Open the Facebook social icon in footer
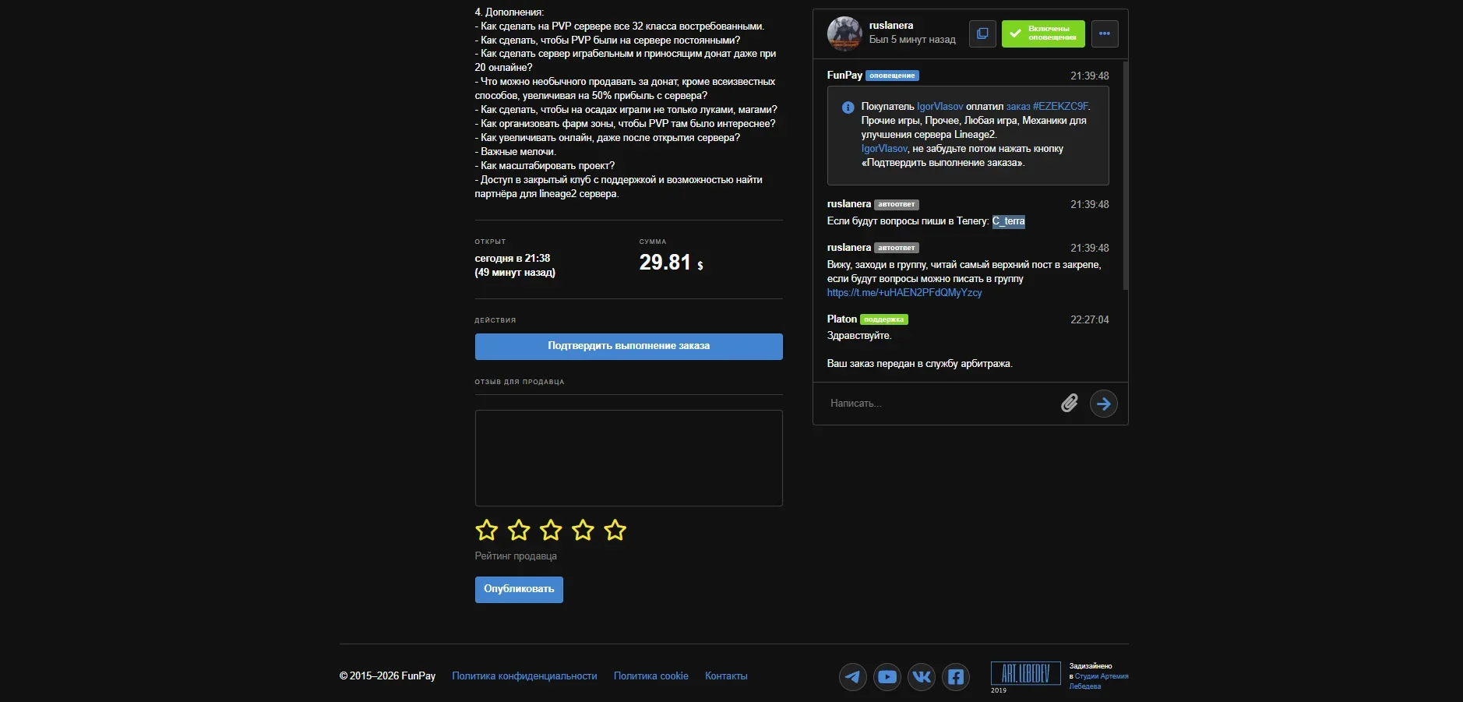Screen dimensions: 1463x702 956,676
